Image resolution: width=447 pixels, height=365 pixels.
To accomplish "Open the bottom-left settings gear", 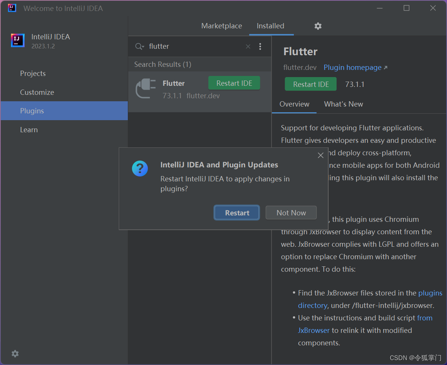I will coord(15,354).
